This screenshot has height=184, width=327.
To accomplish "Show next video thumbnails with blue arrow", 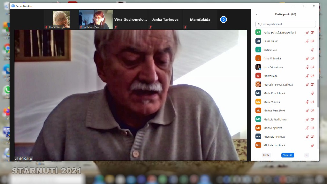I will tap(224, 19).
